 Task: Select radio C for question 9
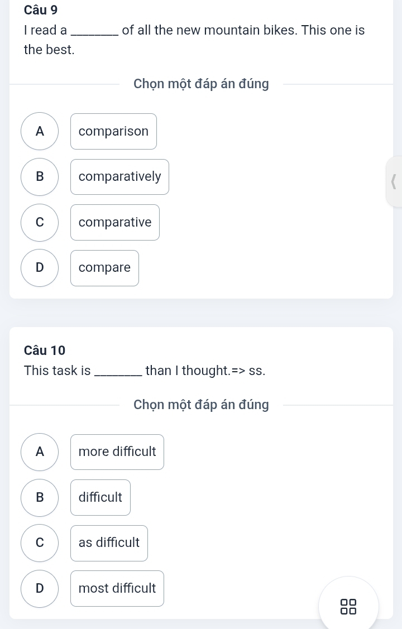click(40, 223)
